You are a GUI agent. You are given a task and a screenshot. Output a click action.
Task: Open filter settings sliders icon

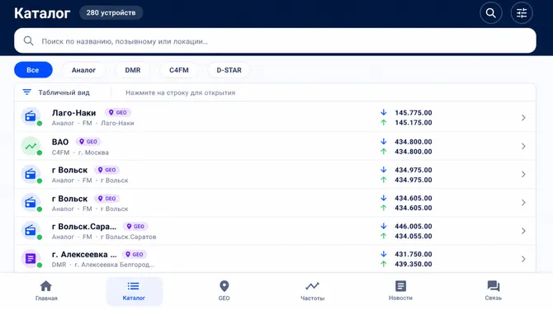coord(522,13)
